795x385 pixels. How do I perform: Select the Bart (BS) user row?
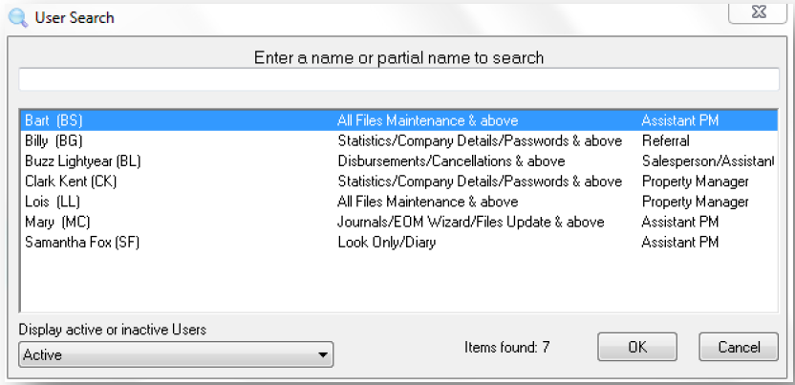[x=398, y=120]
